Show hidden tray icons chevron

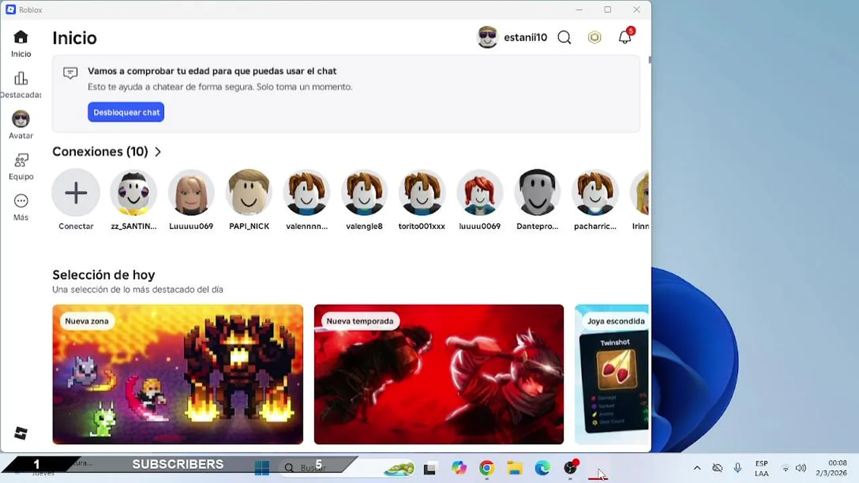tap(697, 468)
